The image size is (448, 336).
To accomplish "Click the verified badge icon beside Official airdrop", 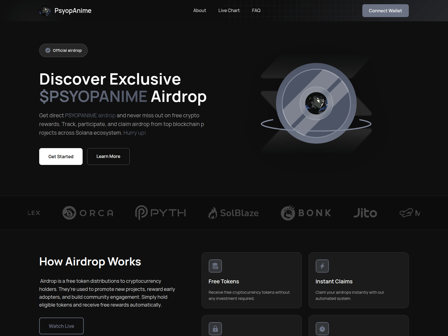I will tap(48, 50).
